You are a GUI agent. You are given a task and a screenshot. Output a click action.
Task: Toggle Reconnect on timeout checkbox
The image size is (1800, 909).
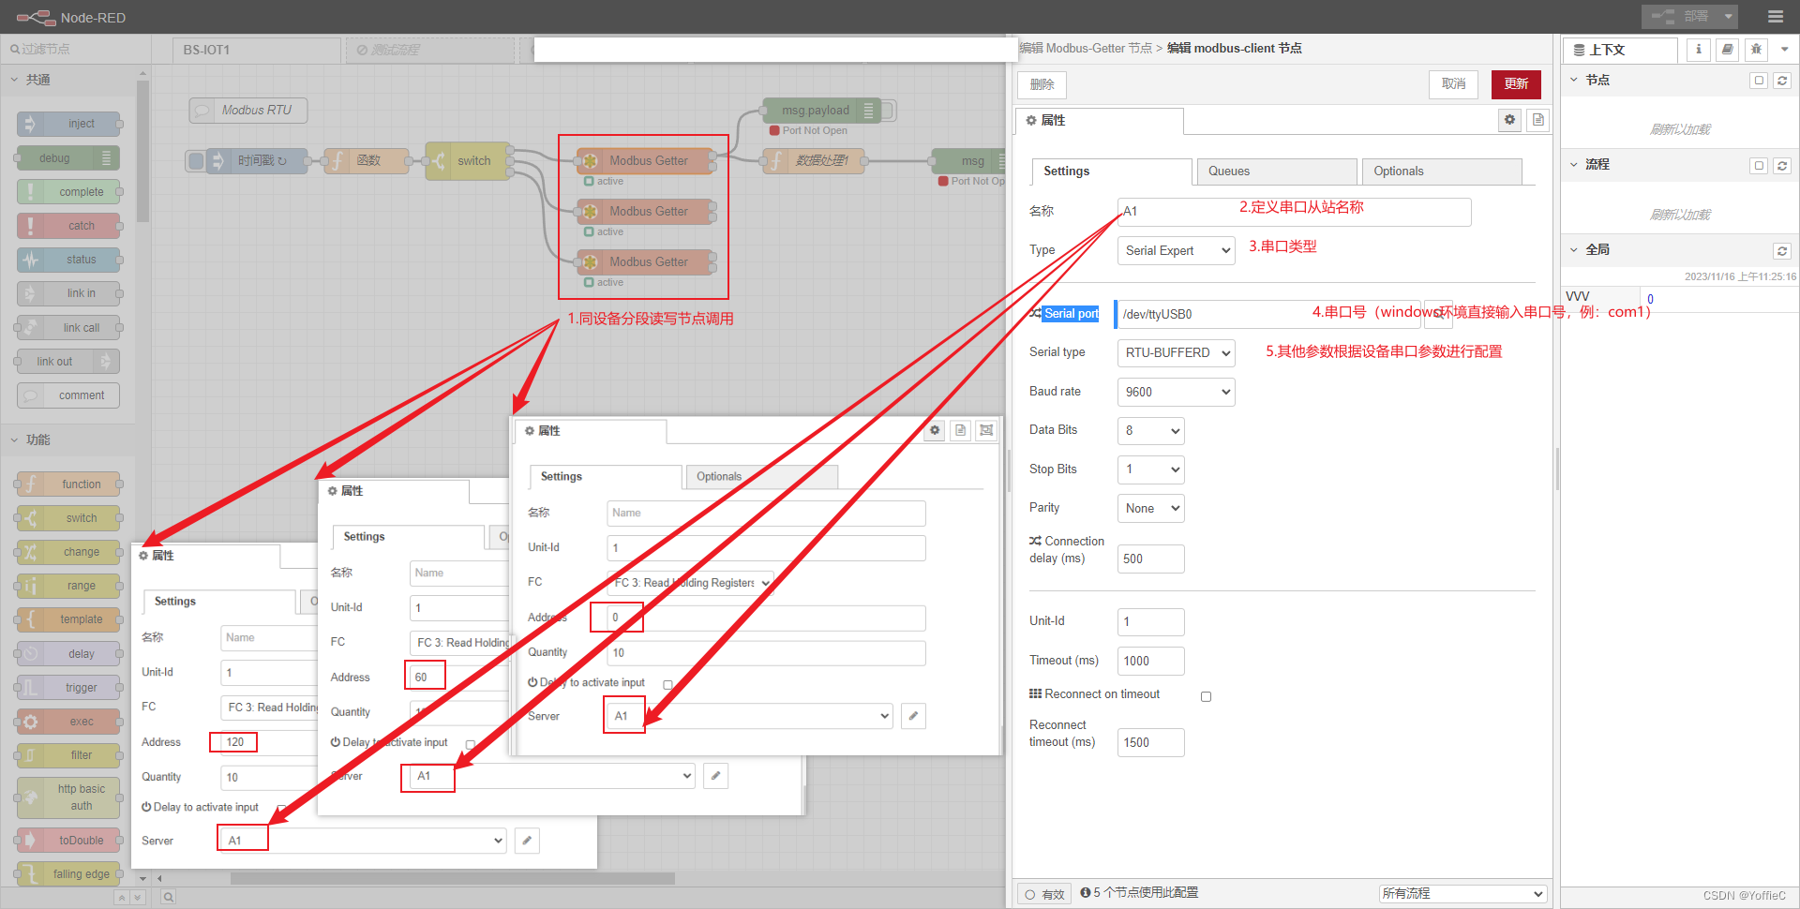tap(1206, 696)
